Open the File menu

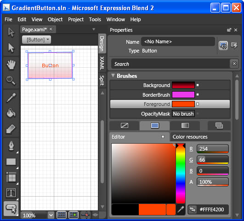point(8,19)
